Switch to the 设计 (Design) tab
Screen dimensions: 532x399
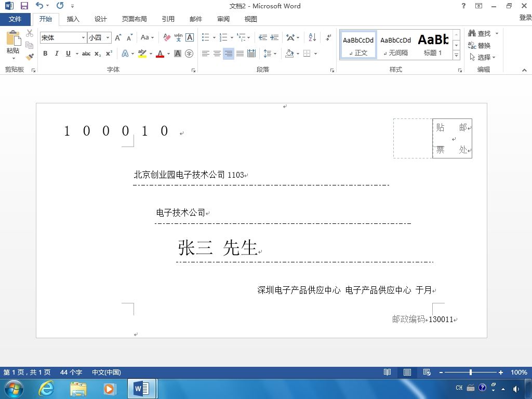100,19
